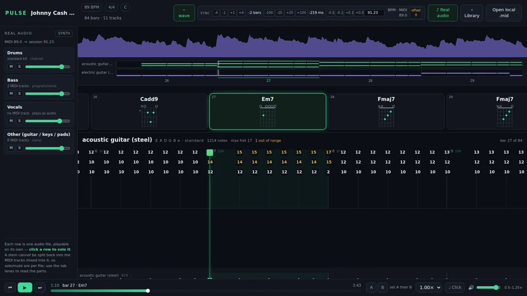
Task: Solo the Bass stem
Action: [19, 94]
